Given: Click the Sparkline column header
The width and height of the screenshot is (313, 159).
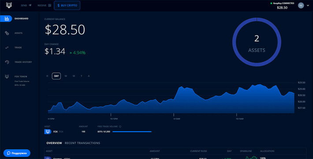Looking at the screenshot, I should coord(246,151).
